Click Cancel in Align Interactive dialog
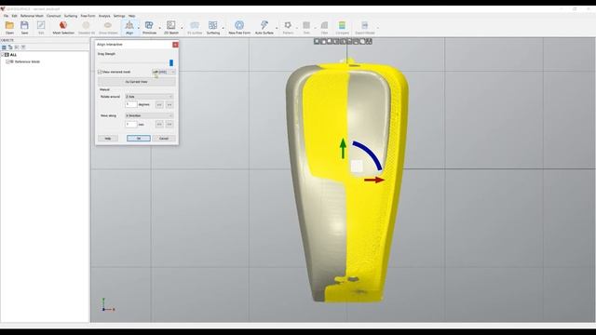 click(x=164, y=139)
